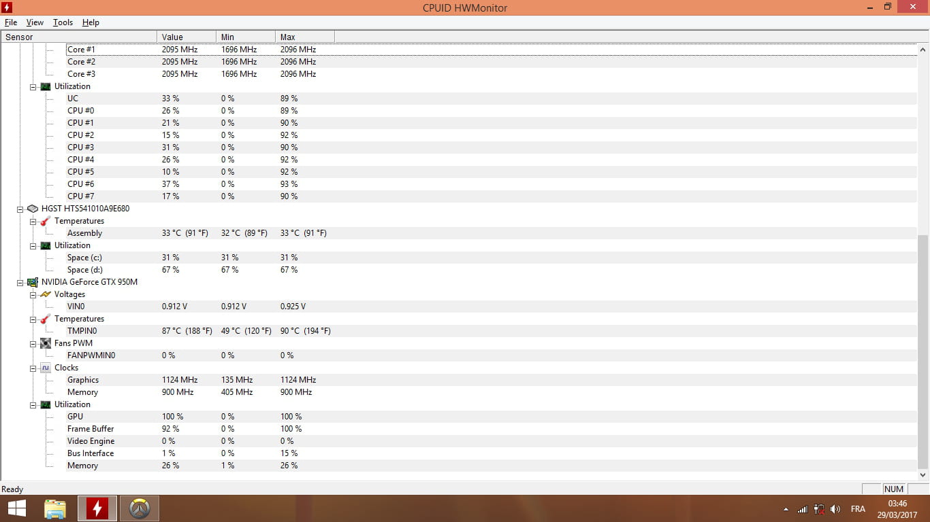Click the chip icon beside GPU Utilization
This screenshot has height=522, width=930.
pos(45,404)
